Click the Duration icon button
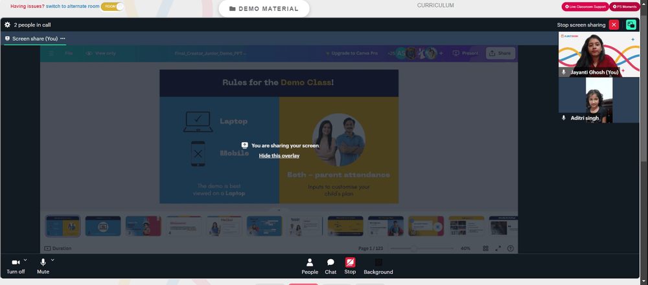 click(x=47, y=248)
